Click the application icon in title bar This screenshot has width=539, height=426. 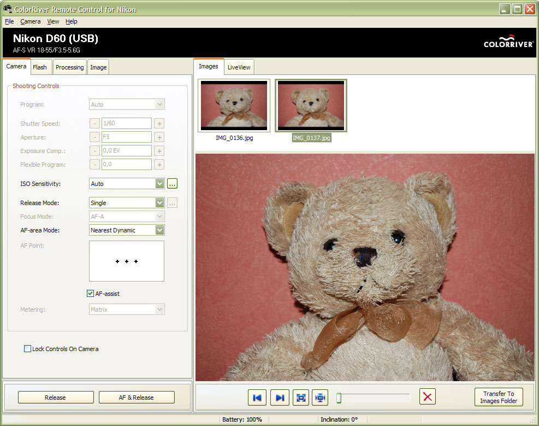click(x=7, y=9)
